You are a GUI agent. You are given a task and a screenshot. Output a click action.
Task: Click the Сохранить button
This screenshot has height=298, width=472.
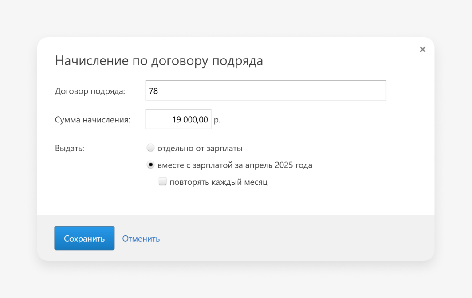click(x=84, y=238)
